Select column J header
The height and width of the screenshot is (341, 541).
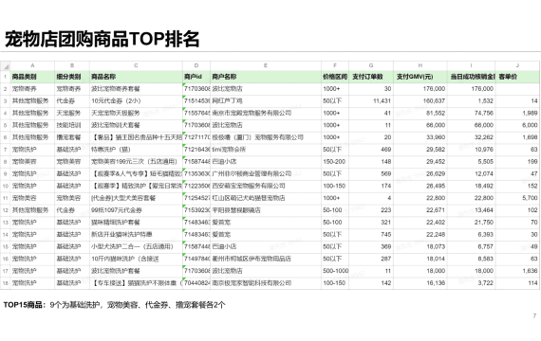pos(517,65)
